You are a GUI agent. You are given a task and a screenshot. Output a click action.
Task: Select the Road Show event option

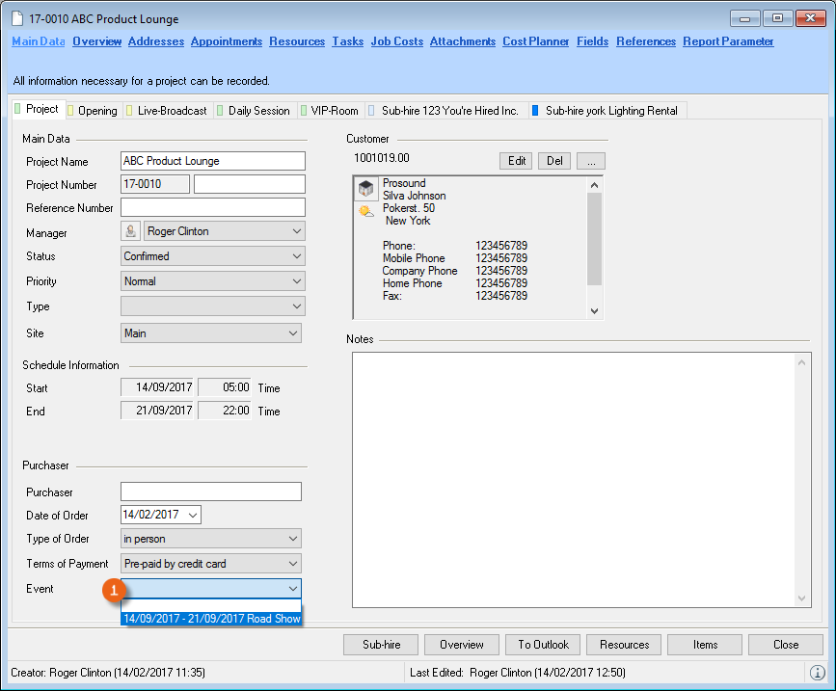pos(212,619)
